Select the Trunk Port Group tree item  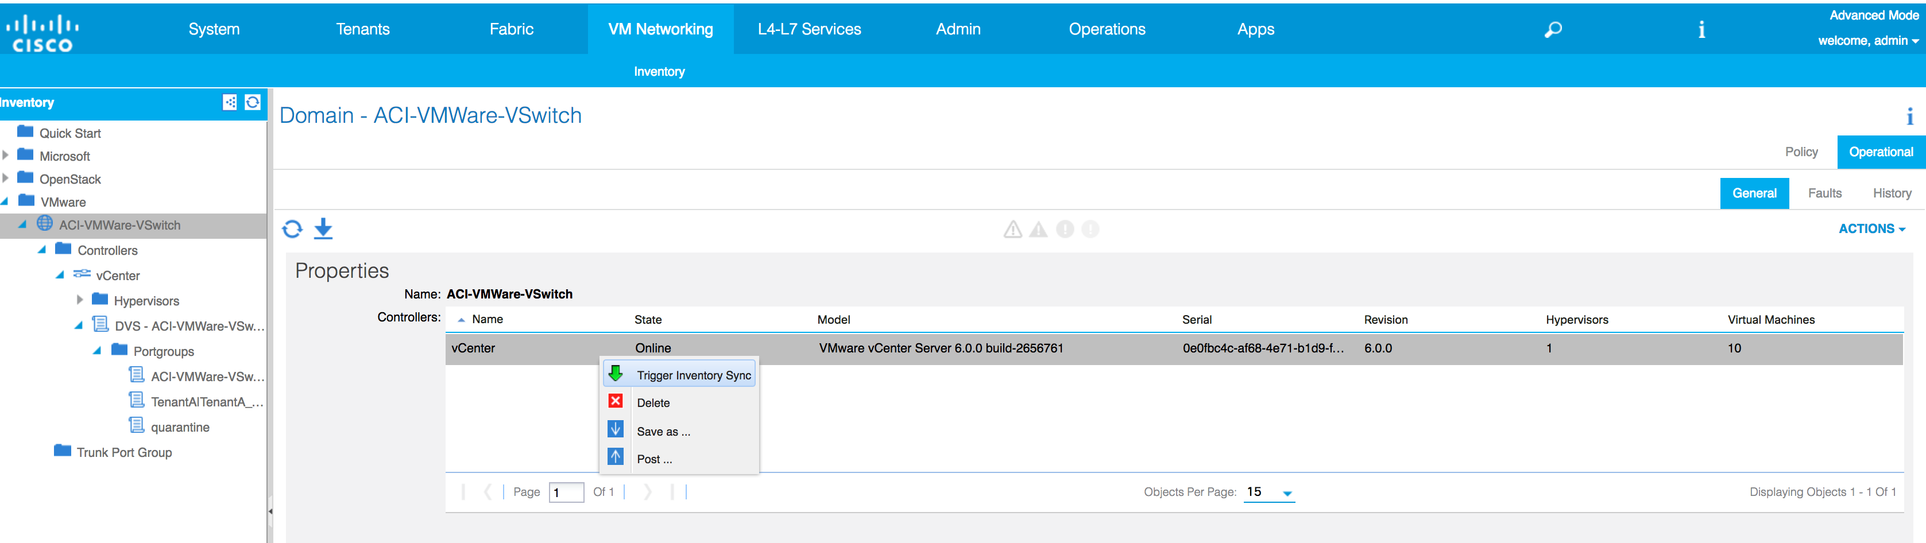(x=124, y=453)
